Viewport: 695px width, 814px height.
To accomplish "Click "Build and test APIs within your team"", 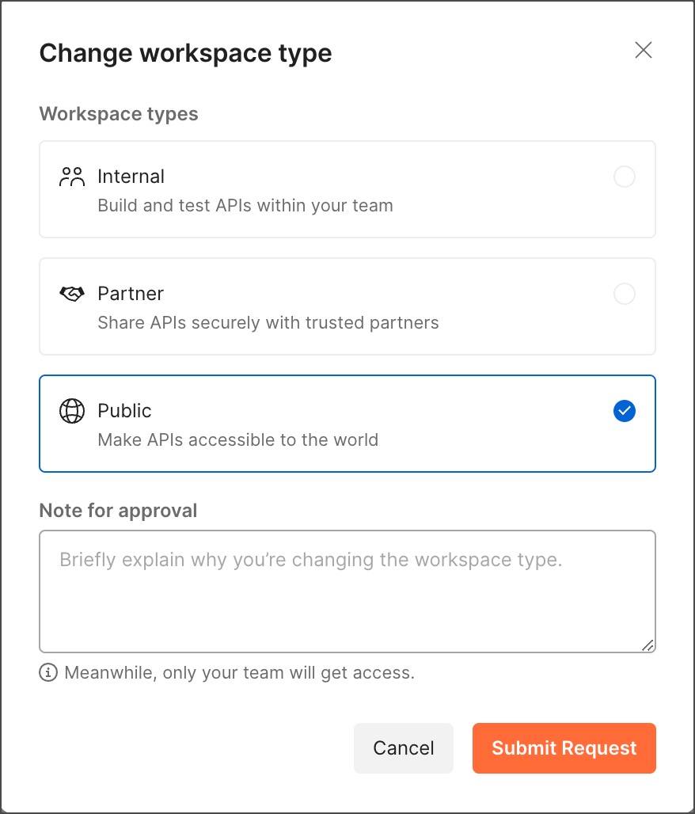I will (245, 206).
